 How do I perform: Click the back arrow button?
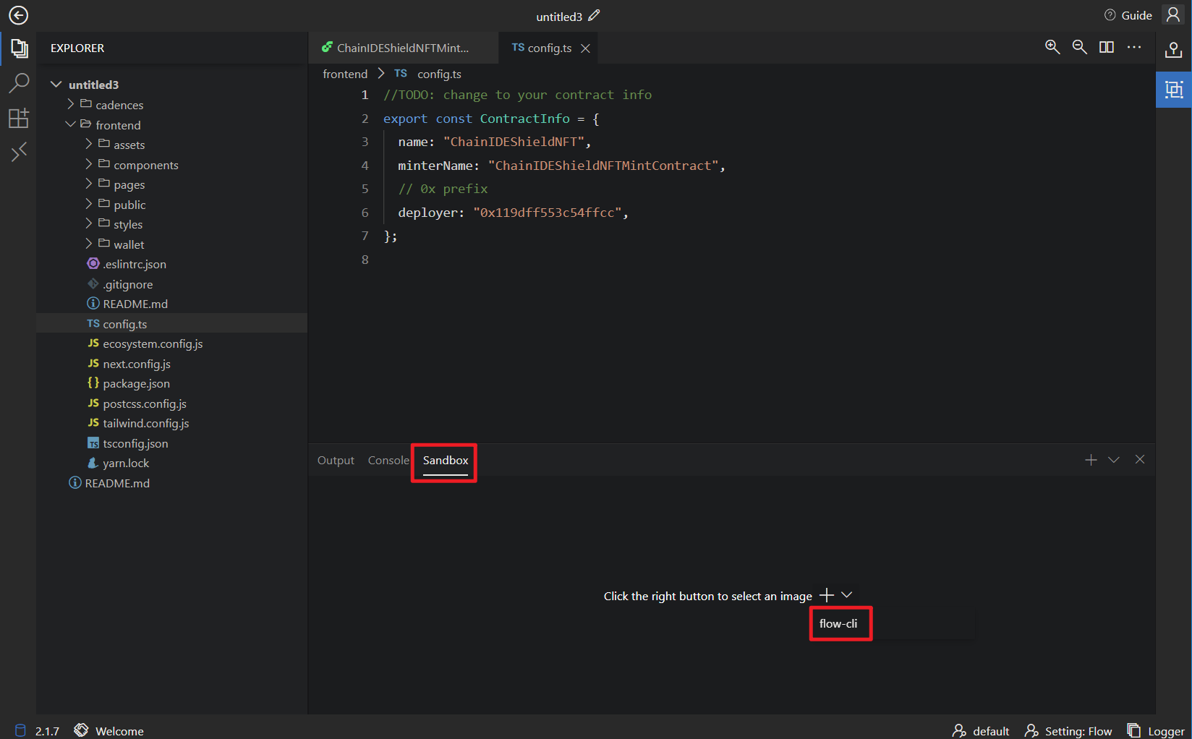(x=18, y=15)
